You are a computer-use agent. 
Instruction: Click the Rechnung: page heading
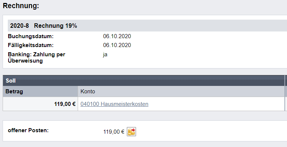click(x=21, y=6)
